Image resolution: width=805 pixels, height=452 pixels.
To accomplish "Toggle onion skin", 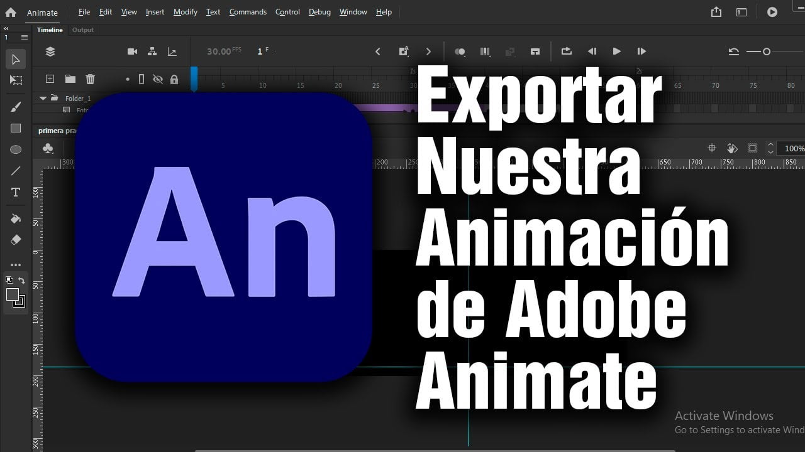I will click(460, 51).
